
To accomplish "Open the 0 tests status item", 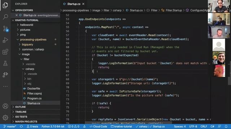I will [x=32, y=126].
